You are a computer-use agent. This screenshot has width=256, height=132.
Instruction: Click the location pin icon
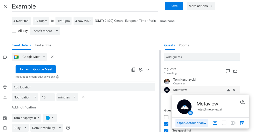coord(5,87)
